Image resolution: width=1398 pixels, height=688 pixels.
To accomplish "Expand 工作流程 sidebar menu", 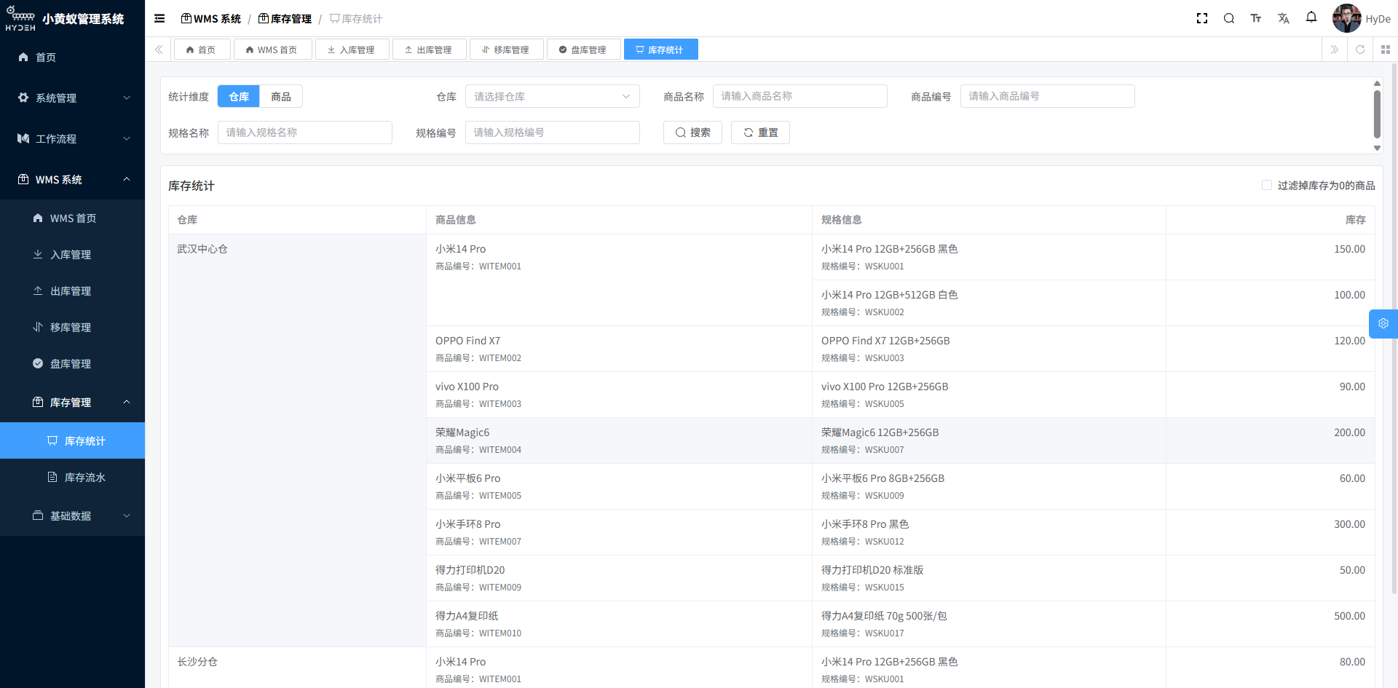I will tap(73, 138).
